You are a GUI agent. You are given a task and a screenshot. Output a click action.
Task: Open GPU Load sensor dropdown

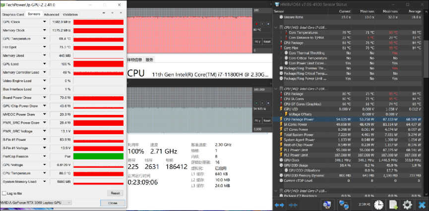click(x=45, y=64)
